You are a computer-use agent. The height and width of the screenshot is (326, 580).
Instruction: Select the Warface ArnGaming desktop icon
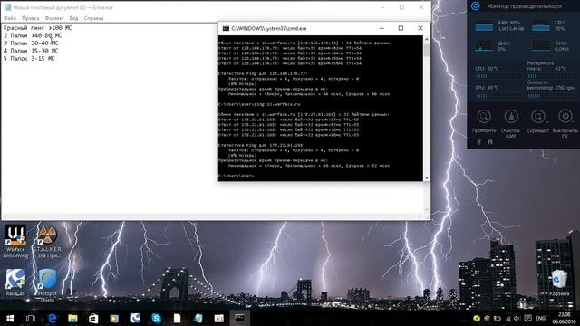click(15, 242)
